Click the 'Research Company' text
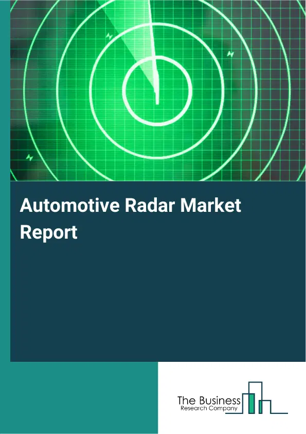Viewport: 306px width, 434px height. pos(209,408)
